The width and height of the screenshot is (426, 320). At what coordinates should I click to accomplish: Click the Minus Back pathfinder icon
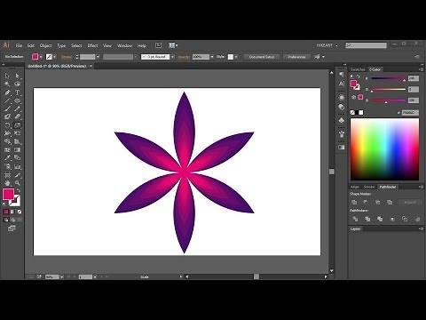417,220
